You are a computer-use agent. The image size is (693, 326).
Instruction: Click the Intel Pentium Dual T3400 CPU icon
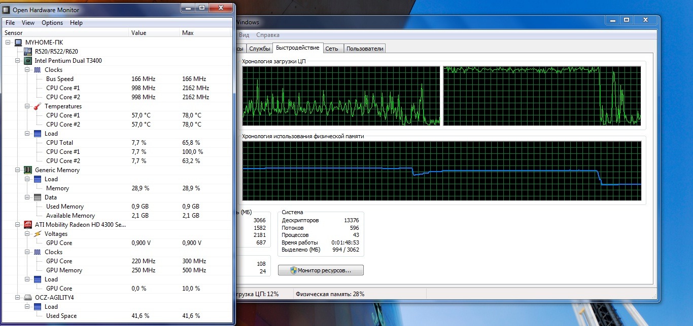28,61
